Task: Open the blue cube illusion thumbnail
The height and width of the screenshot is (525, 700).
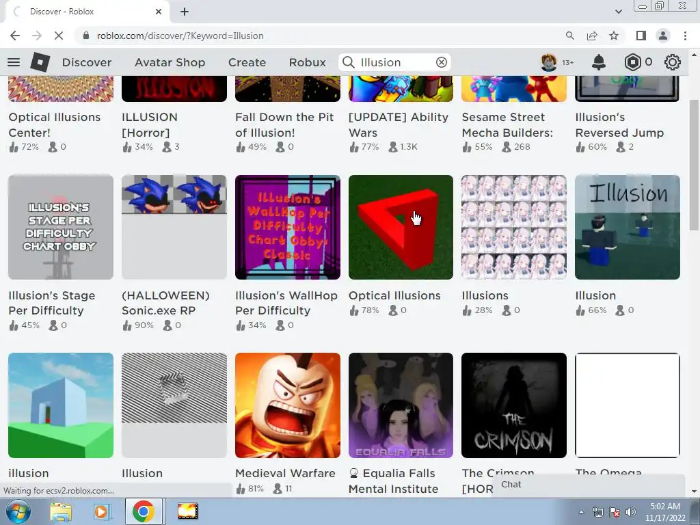Action: click(x=61, y=405)
